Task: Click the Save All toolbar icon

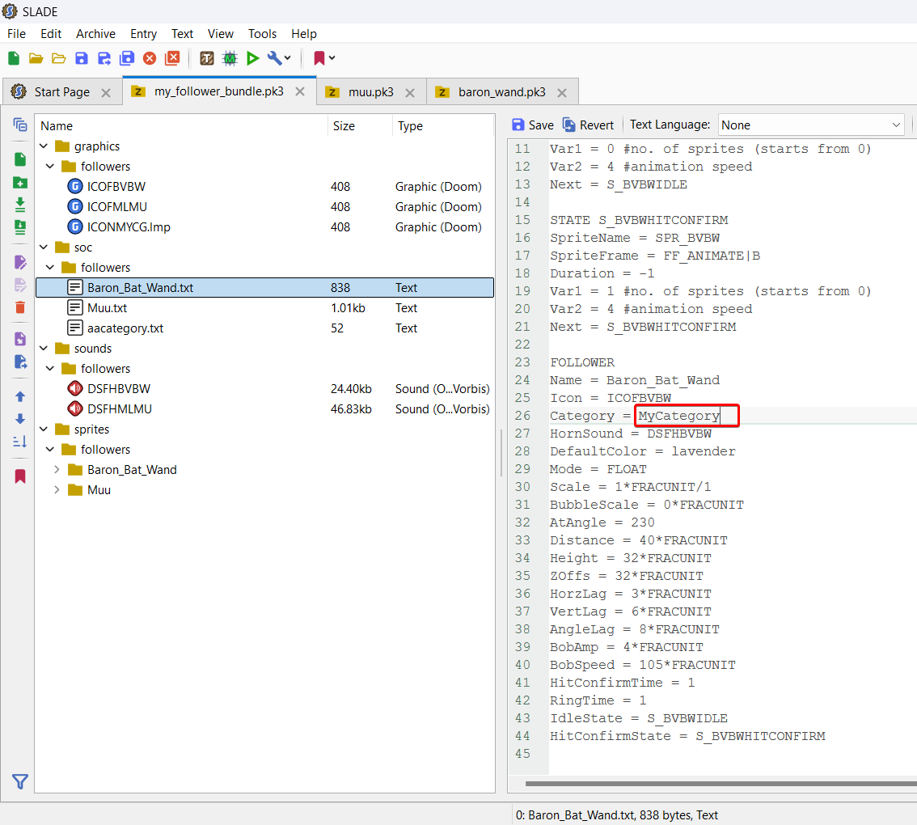Action: coord(127,58)
